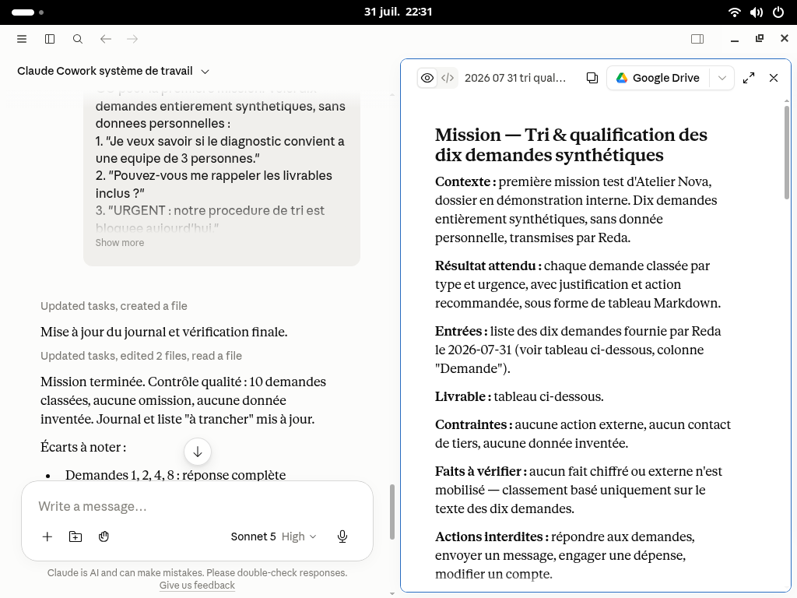Toggle the left sidebar panel icon
797x598 pixels.
50,39
